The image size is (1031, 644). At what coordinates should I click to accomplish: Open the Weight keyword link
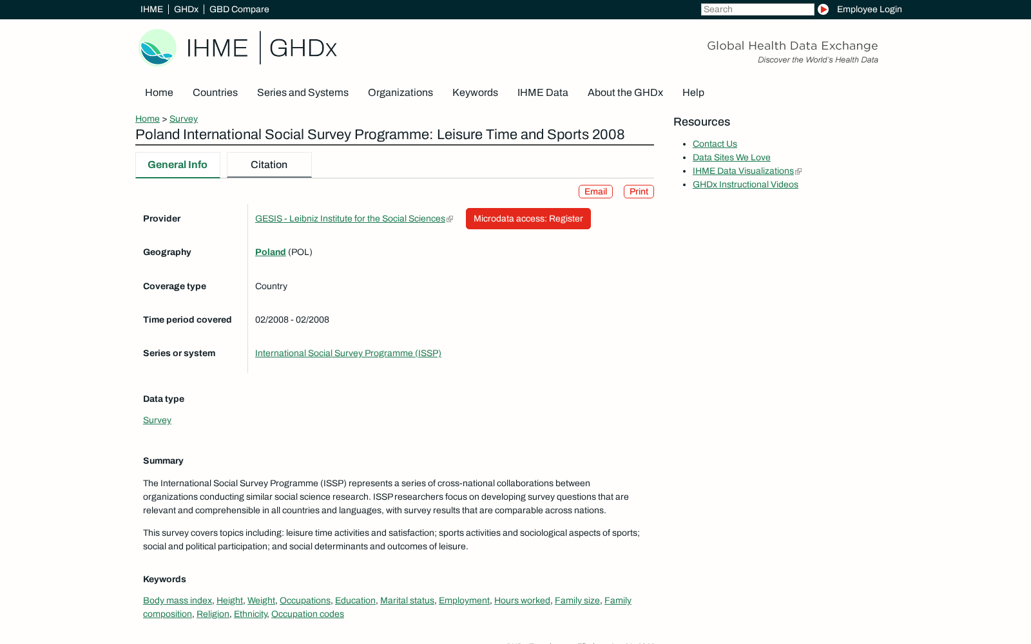[261, 601]
